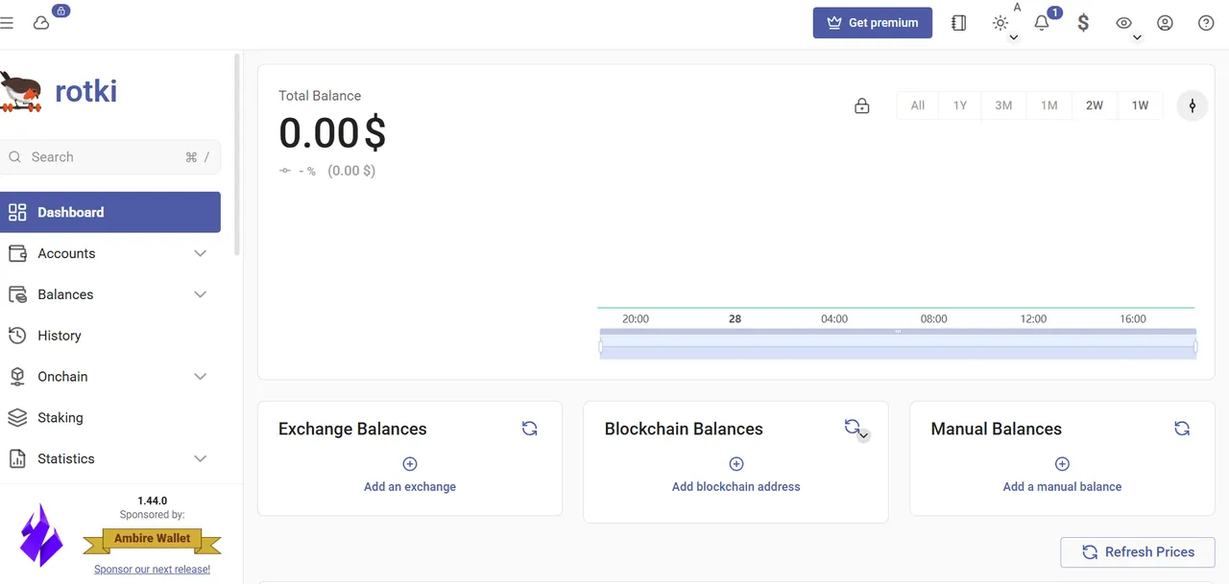Click the Refresh Prices button
This screenshot has width=1229, height=584.
pos(1138,552)
